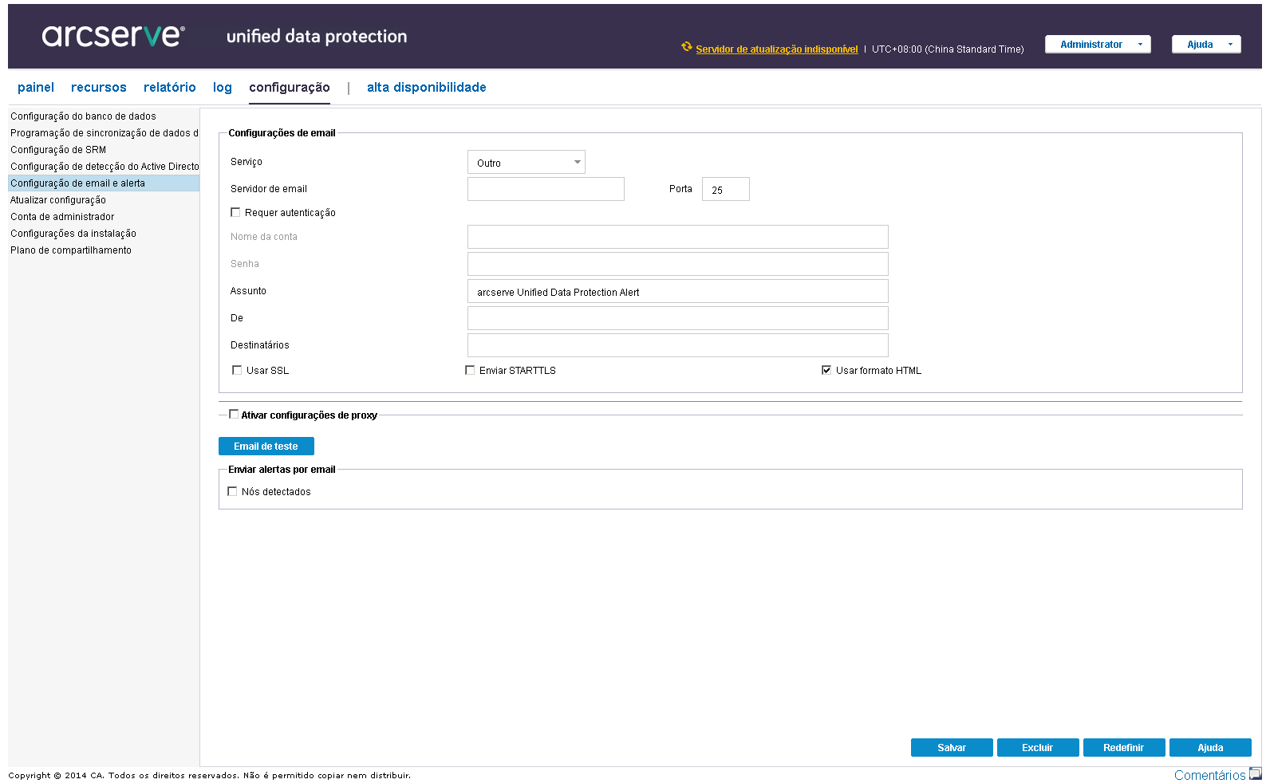The image size is (1270, 783).
Task: Click the Redefinir button
Action: (x=1123, y=747)
